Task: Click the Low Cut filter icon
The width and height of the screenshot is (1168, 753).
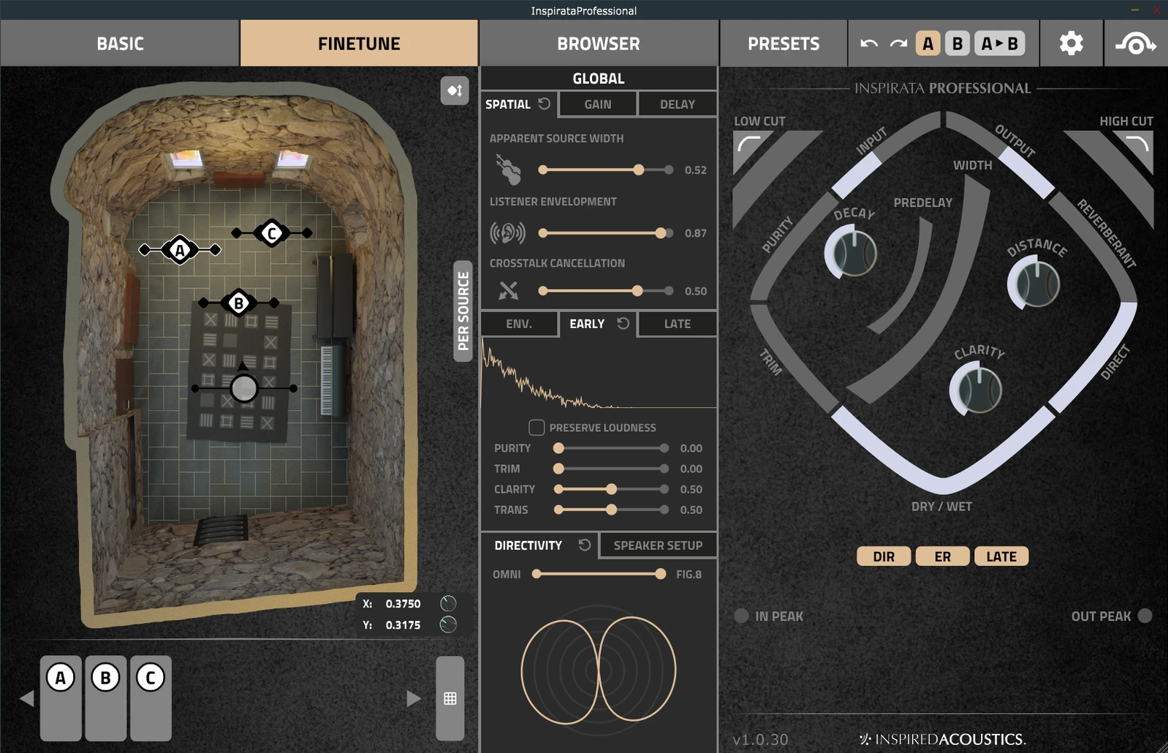Action: coord(749,145)
